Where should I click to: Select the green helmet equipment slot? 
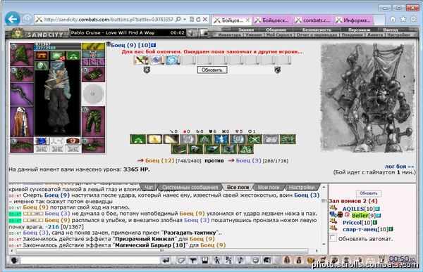click(x=22, y=55)
